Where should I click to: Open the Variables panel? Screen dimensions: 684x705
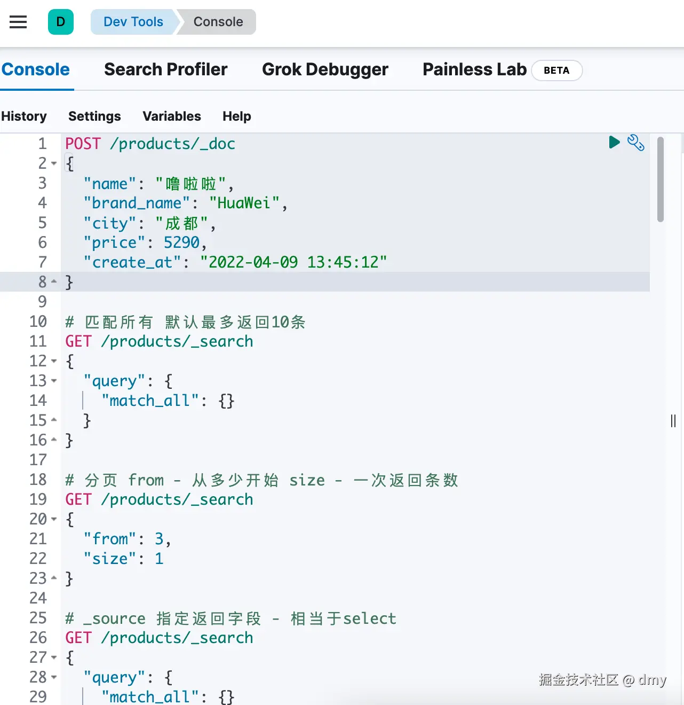click(172, 116)
